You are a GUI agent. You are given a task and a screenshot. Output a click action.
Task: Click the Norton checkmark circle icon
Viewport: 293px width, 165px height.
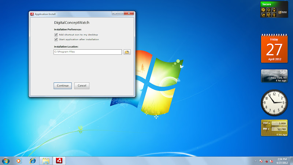tap(269, 15)
